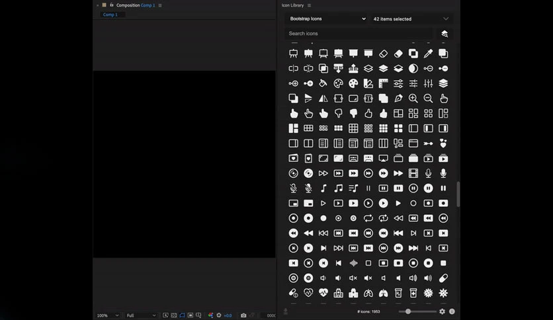Click Comp 1 name in Composition title
Viewport: 553px width, 320px height.
pos(148,5)
